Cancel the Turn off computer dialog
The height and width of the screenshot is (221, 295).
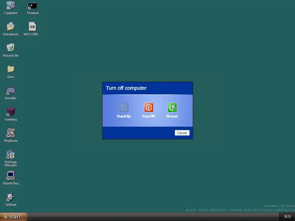182,133
